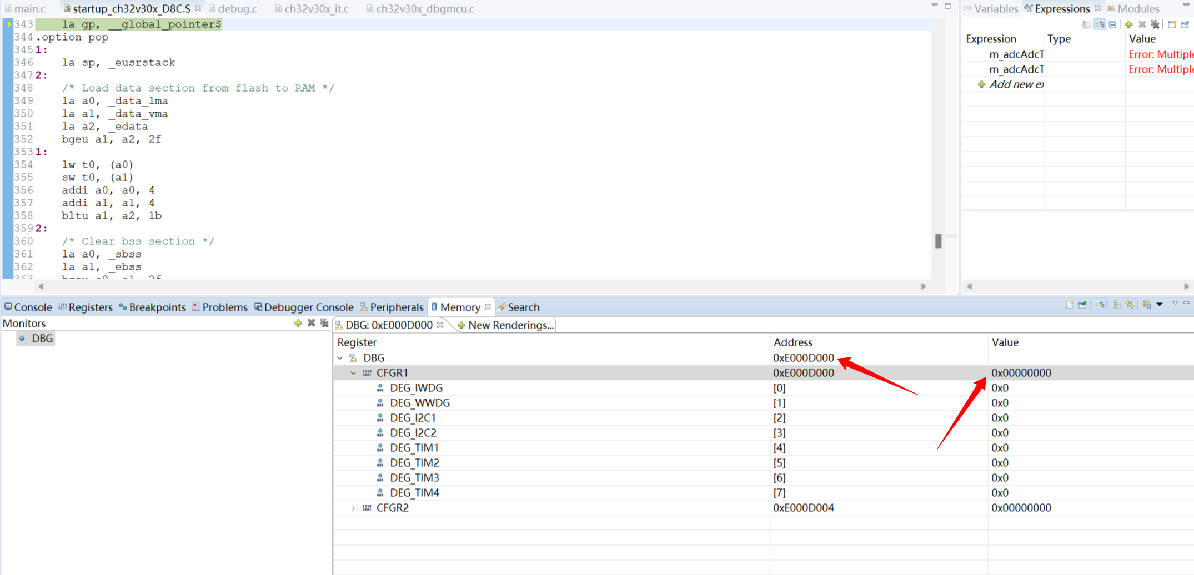Select DBG monitor in Monitors list
1194x575 pixels.
37,339
